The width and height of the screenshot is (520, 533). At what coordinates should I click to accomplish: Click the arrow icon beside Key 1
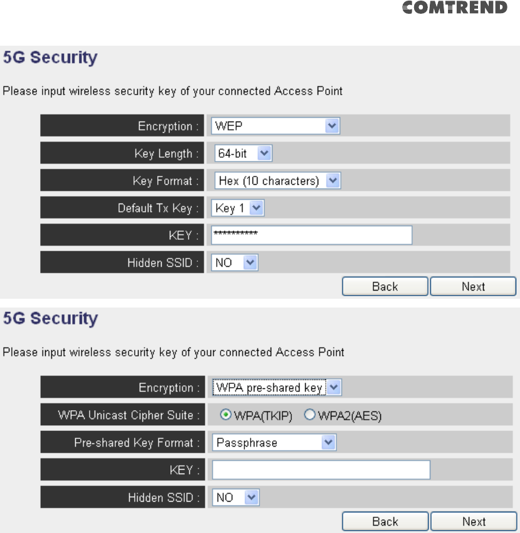tap(256, 208)
